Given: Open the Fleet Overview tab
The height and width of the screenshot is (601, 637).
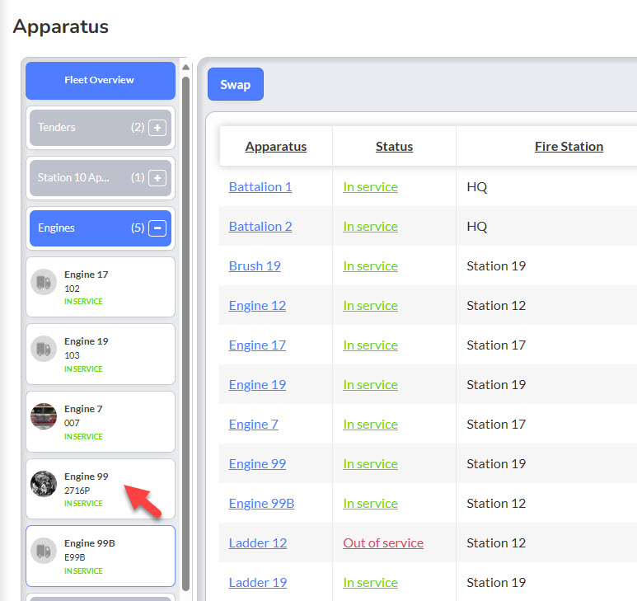Looking at the screenshot, I should [101, 81].
